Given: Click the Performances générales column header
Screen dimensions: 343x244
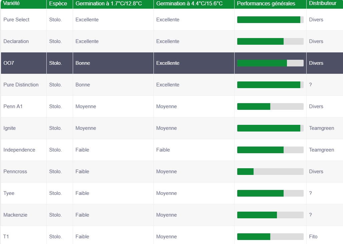Looking at the screenshot, I should click(266, 4).
